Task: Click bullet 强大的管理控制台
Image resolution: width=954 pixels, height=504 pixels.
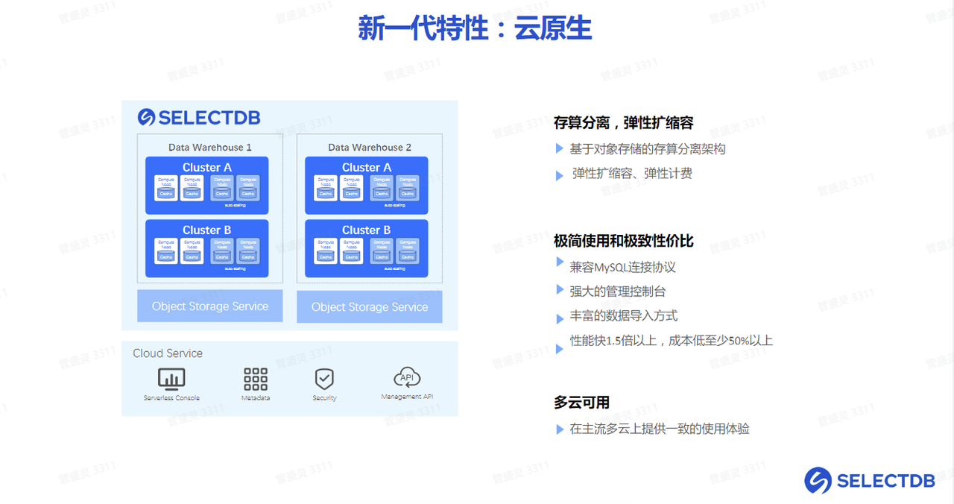Action: pyautogui.click(x=618, y=292)
